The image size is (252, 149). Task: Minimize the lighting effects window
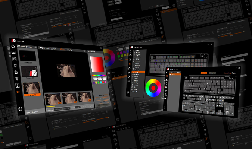pyautogui.click(x=208, y=44)
